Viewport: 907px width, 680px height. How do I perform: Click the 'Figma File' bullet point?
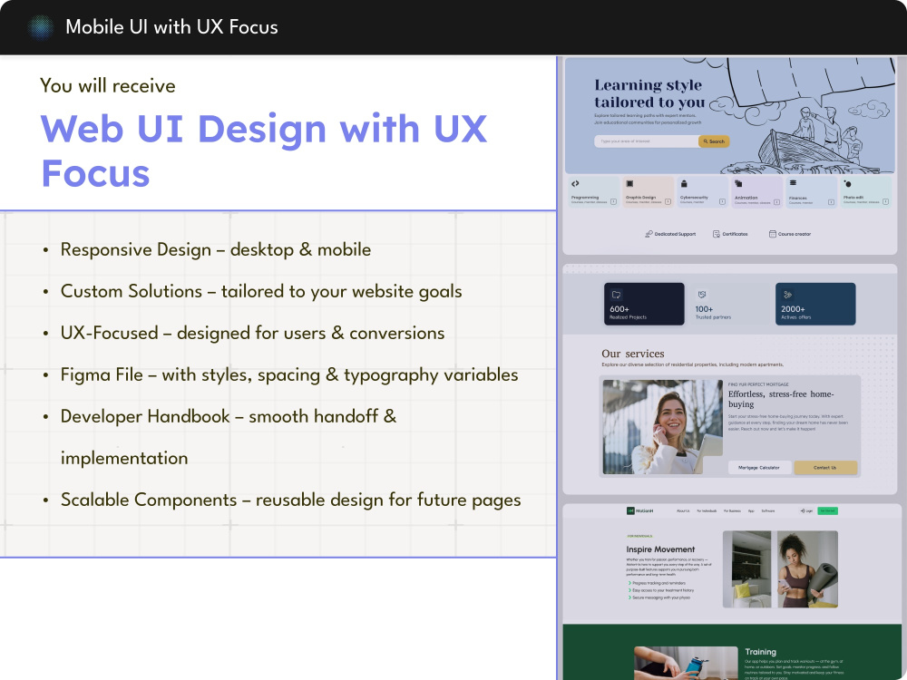(289, 374)
